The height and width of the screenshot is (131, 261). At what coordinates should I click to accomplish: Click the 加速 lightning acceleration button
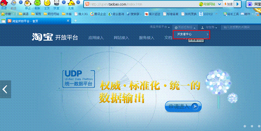coord(228,4)
